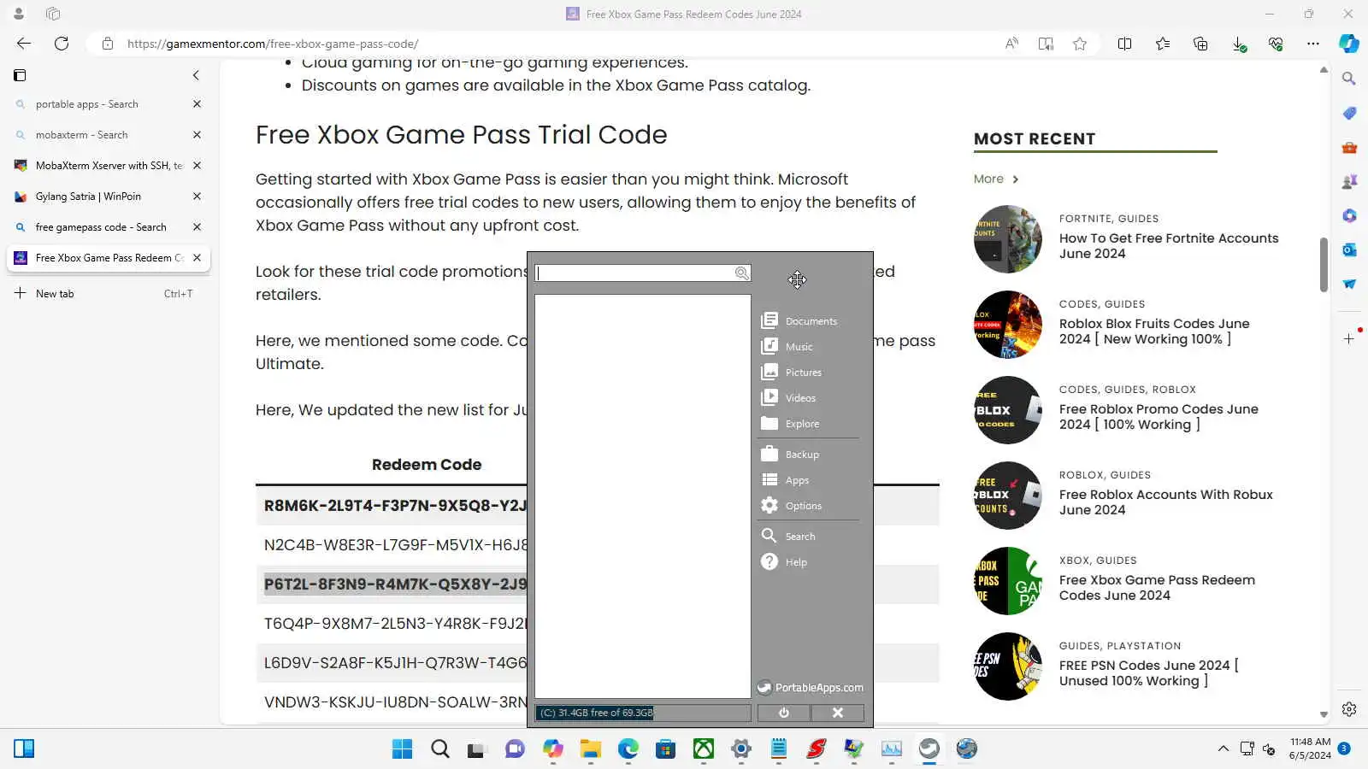Open the Backup option in PortableApps menu

(x=790, y=454)
